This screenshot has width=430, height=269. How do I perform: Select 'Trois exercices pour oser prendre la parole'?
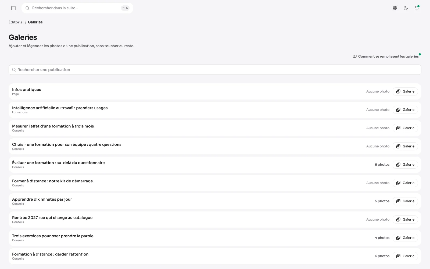click(x=53, y=236)
